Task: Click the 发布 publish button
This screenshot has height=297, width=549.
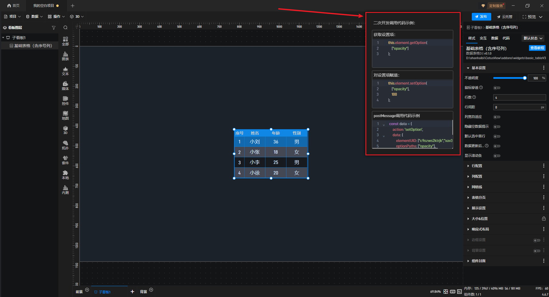Action: [481, 17]
